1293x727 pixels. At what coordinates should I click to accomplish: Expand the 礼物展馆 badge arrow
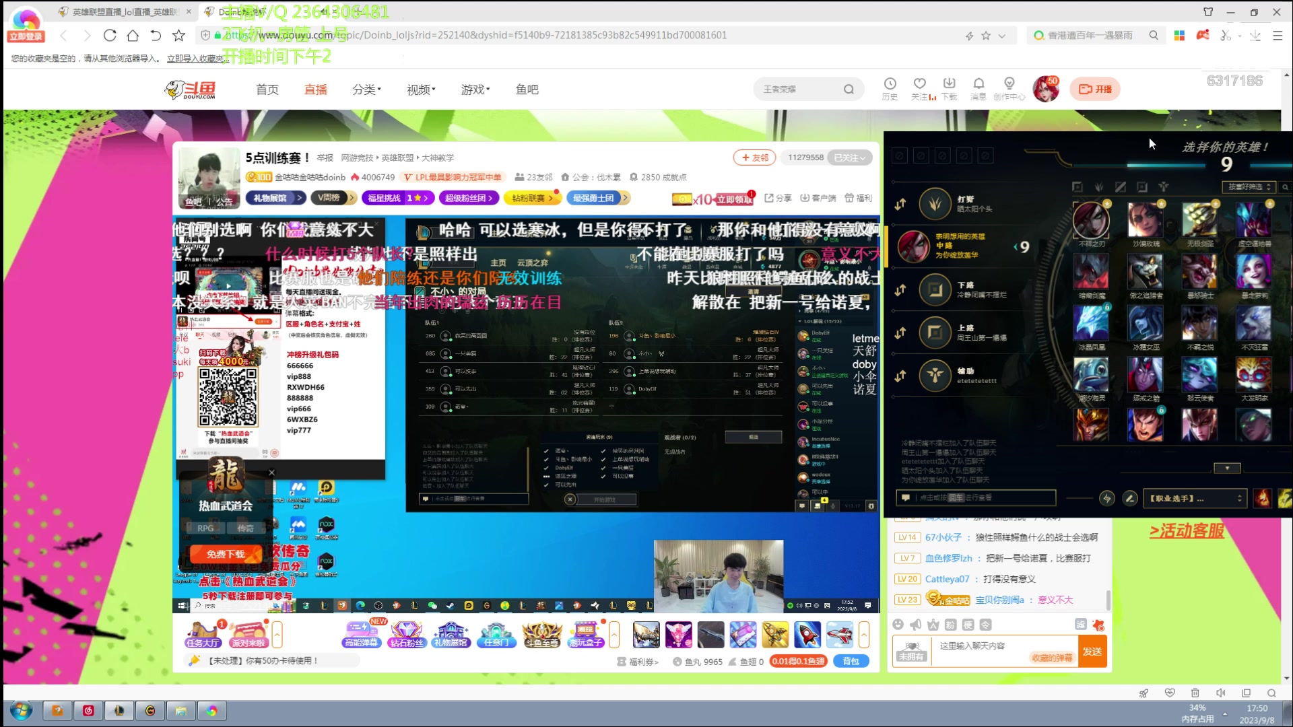click(x=299, y=198)
